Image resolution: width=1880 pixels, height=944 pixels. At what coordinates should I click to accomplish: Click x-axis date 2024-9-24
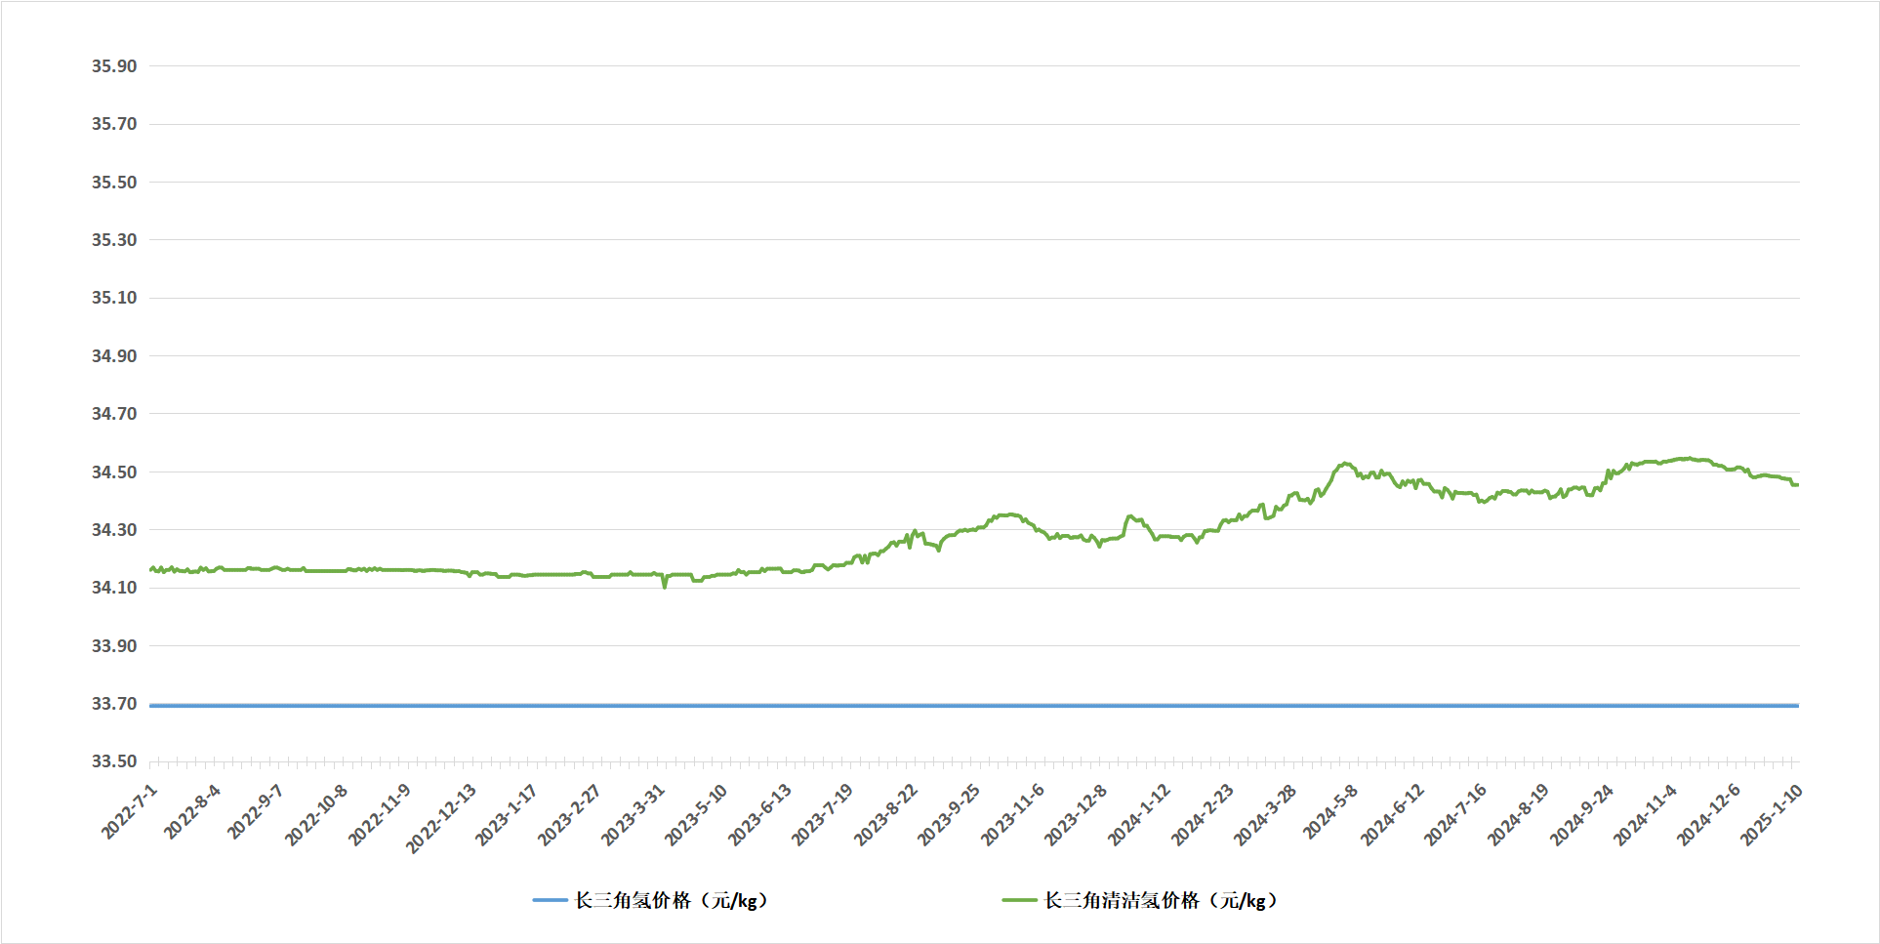click(1581, 815)
